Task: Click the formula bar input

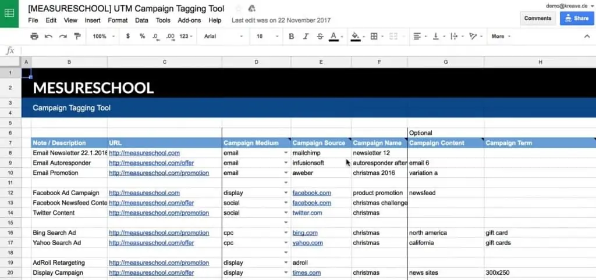Action: coord(308,51)
